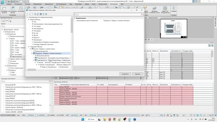
Task: Open the 3D-инструменты ribbon tab
Action: pos(61,4)
